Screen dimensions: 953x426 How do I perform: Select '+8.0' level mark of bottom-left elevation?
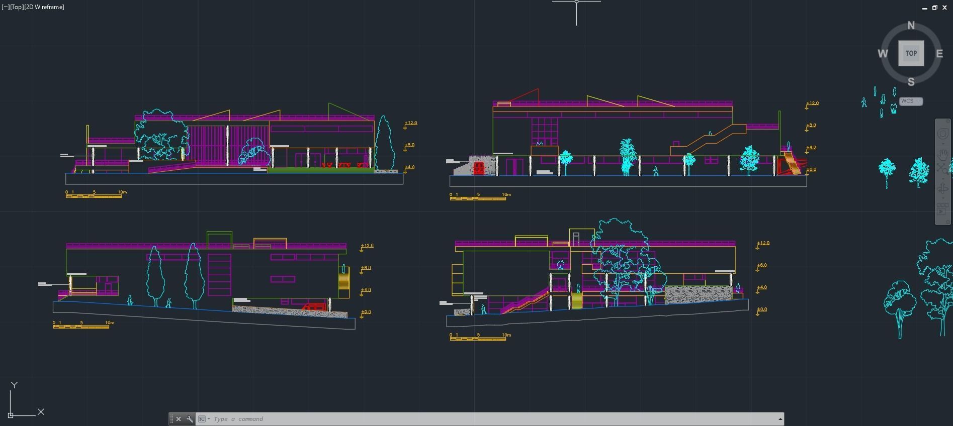366,269
